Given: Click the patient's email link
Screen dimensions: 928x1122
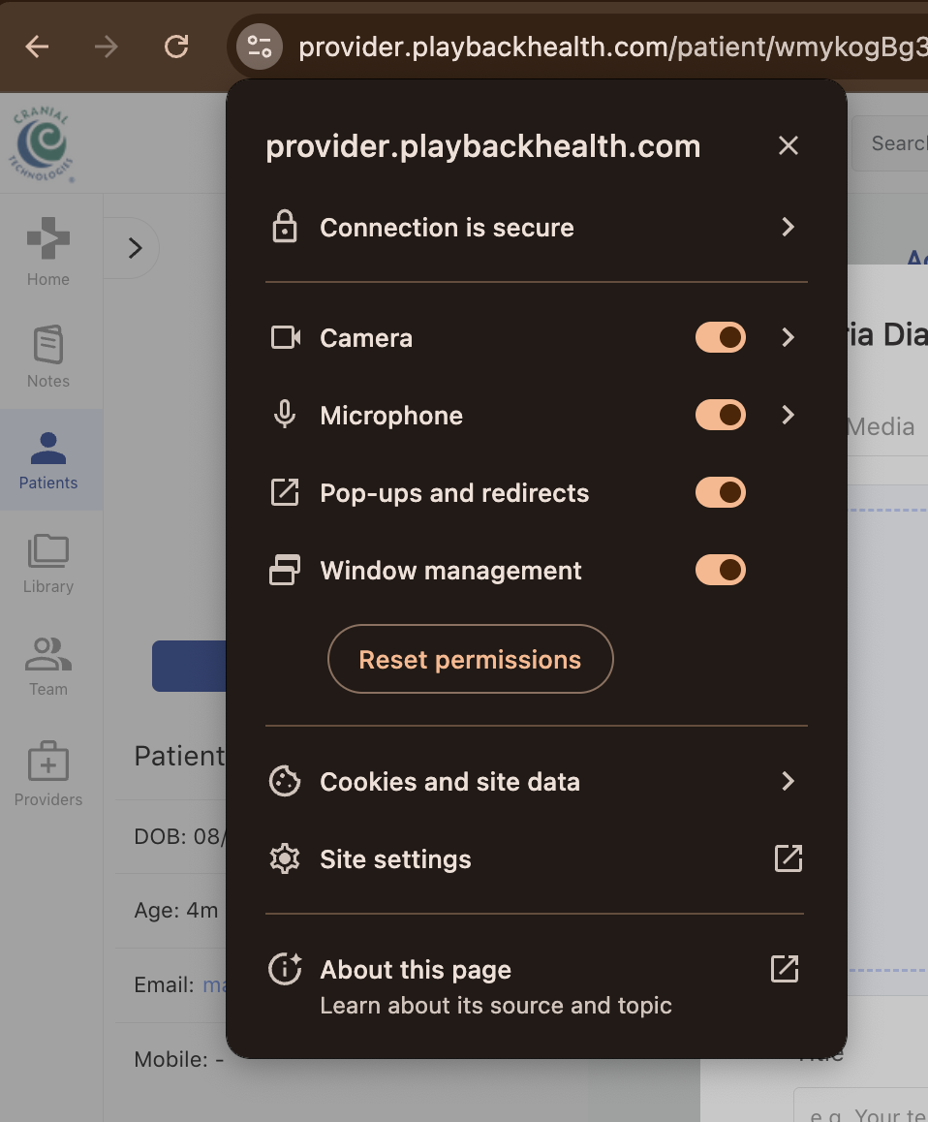Looking at the screenshot, I should click(214, 984).
